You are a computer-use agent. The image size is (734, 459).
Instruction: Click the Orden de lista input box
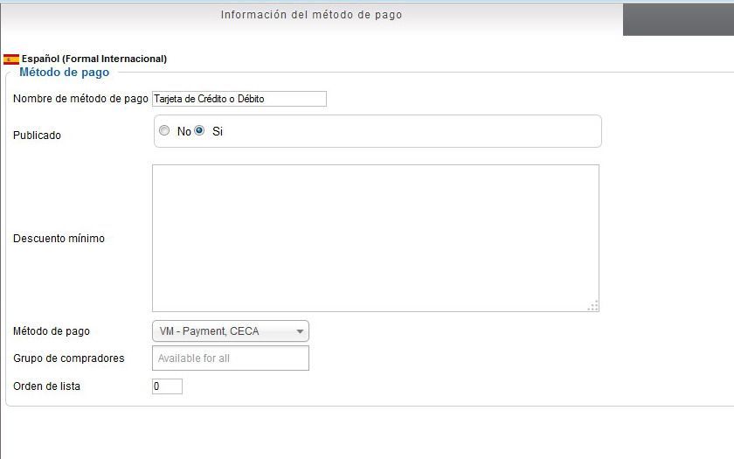167,386
